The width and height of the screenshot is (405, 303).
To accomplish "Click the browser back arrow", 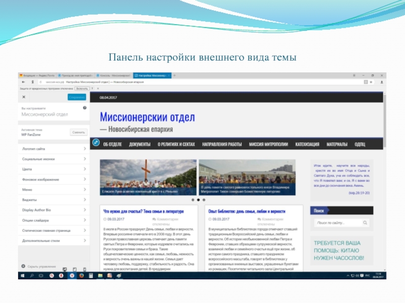I will [23, 82].
